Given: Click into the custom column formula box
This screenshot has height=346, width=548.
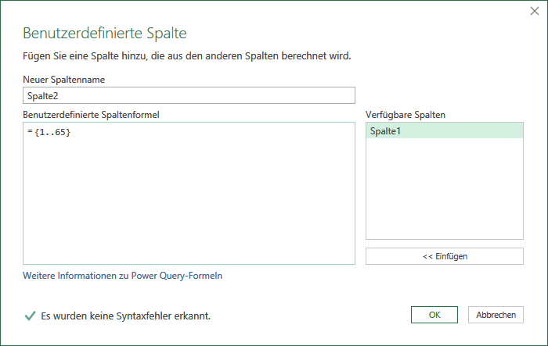Looking at the screenshot, I should 189,193.
